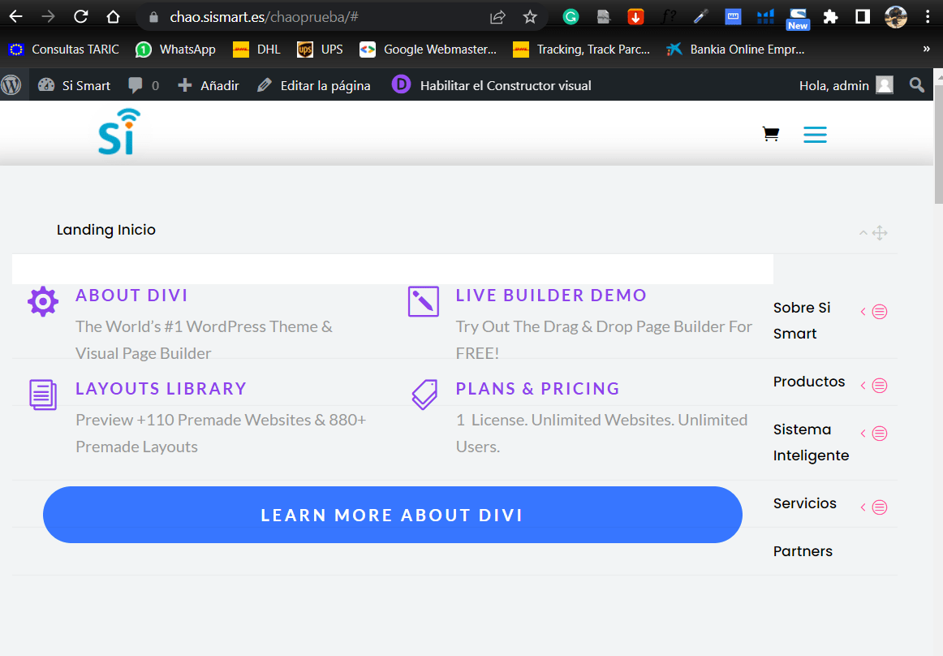Open the Consultas TARIC bookmark
This screenshot has width=943, height=656.
64,50
